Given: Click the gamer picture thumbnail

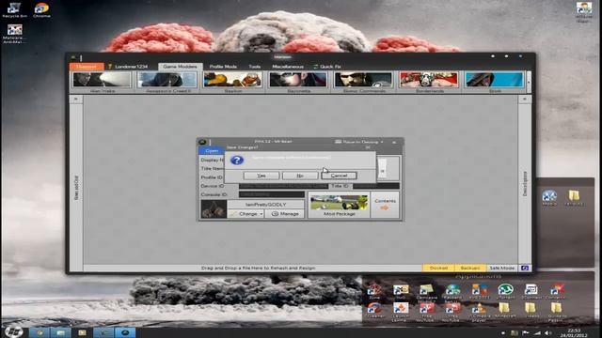Looking at the screenshot, I should pyautogui.click(x=214, y=208).
